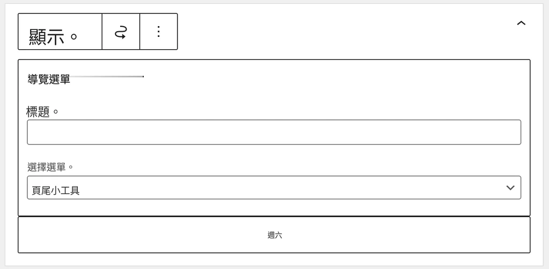549x269 pixels.
Task: Select the 頁尾小工具 option text
Action: click(x=56, y=191)
